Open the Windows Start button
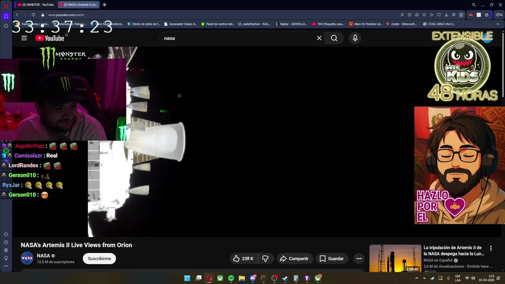The height and width of the screenshot is (284, 505). point(187,278)
